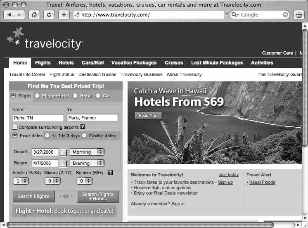Click the Google search snapback arrow icon
This screenshot has height=228, width=308.
click(285, 14)
